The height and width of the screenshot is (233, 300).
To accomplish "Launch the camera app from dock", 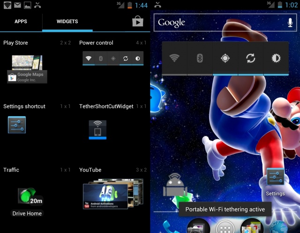I will 198,227.
